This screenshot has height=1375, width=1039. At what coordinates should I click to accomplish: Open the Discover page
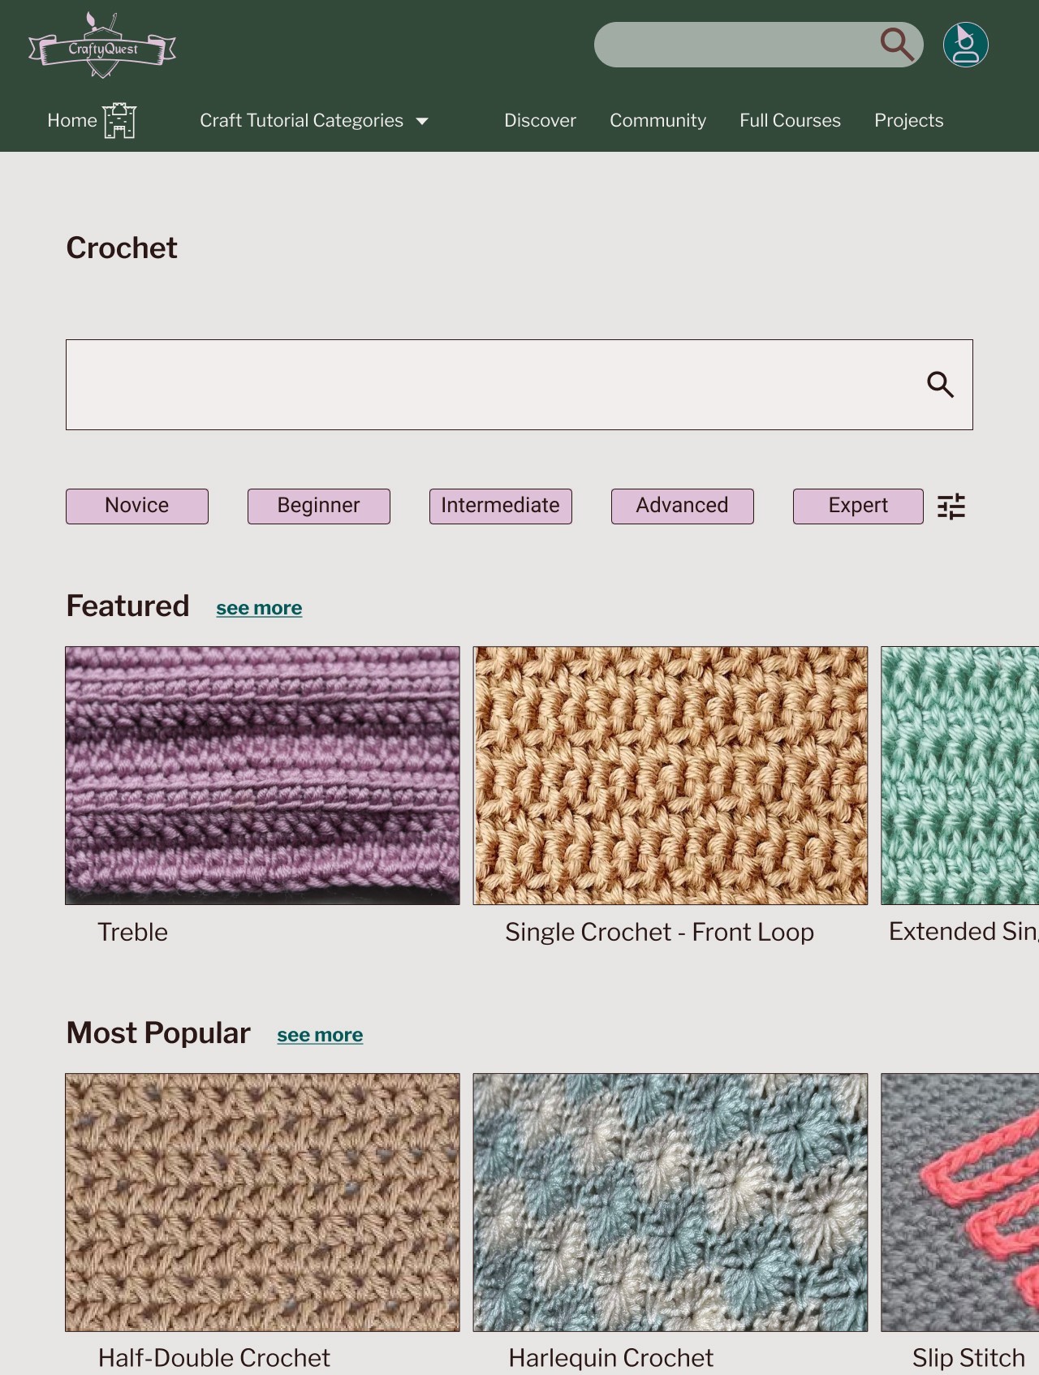coord(540,120)
